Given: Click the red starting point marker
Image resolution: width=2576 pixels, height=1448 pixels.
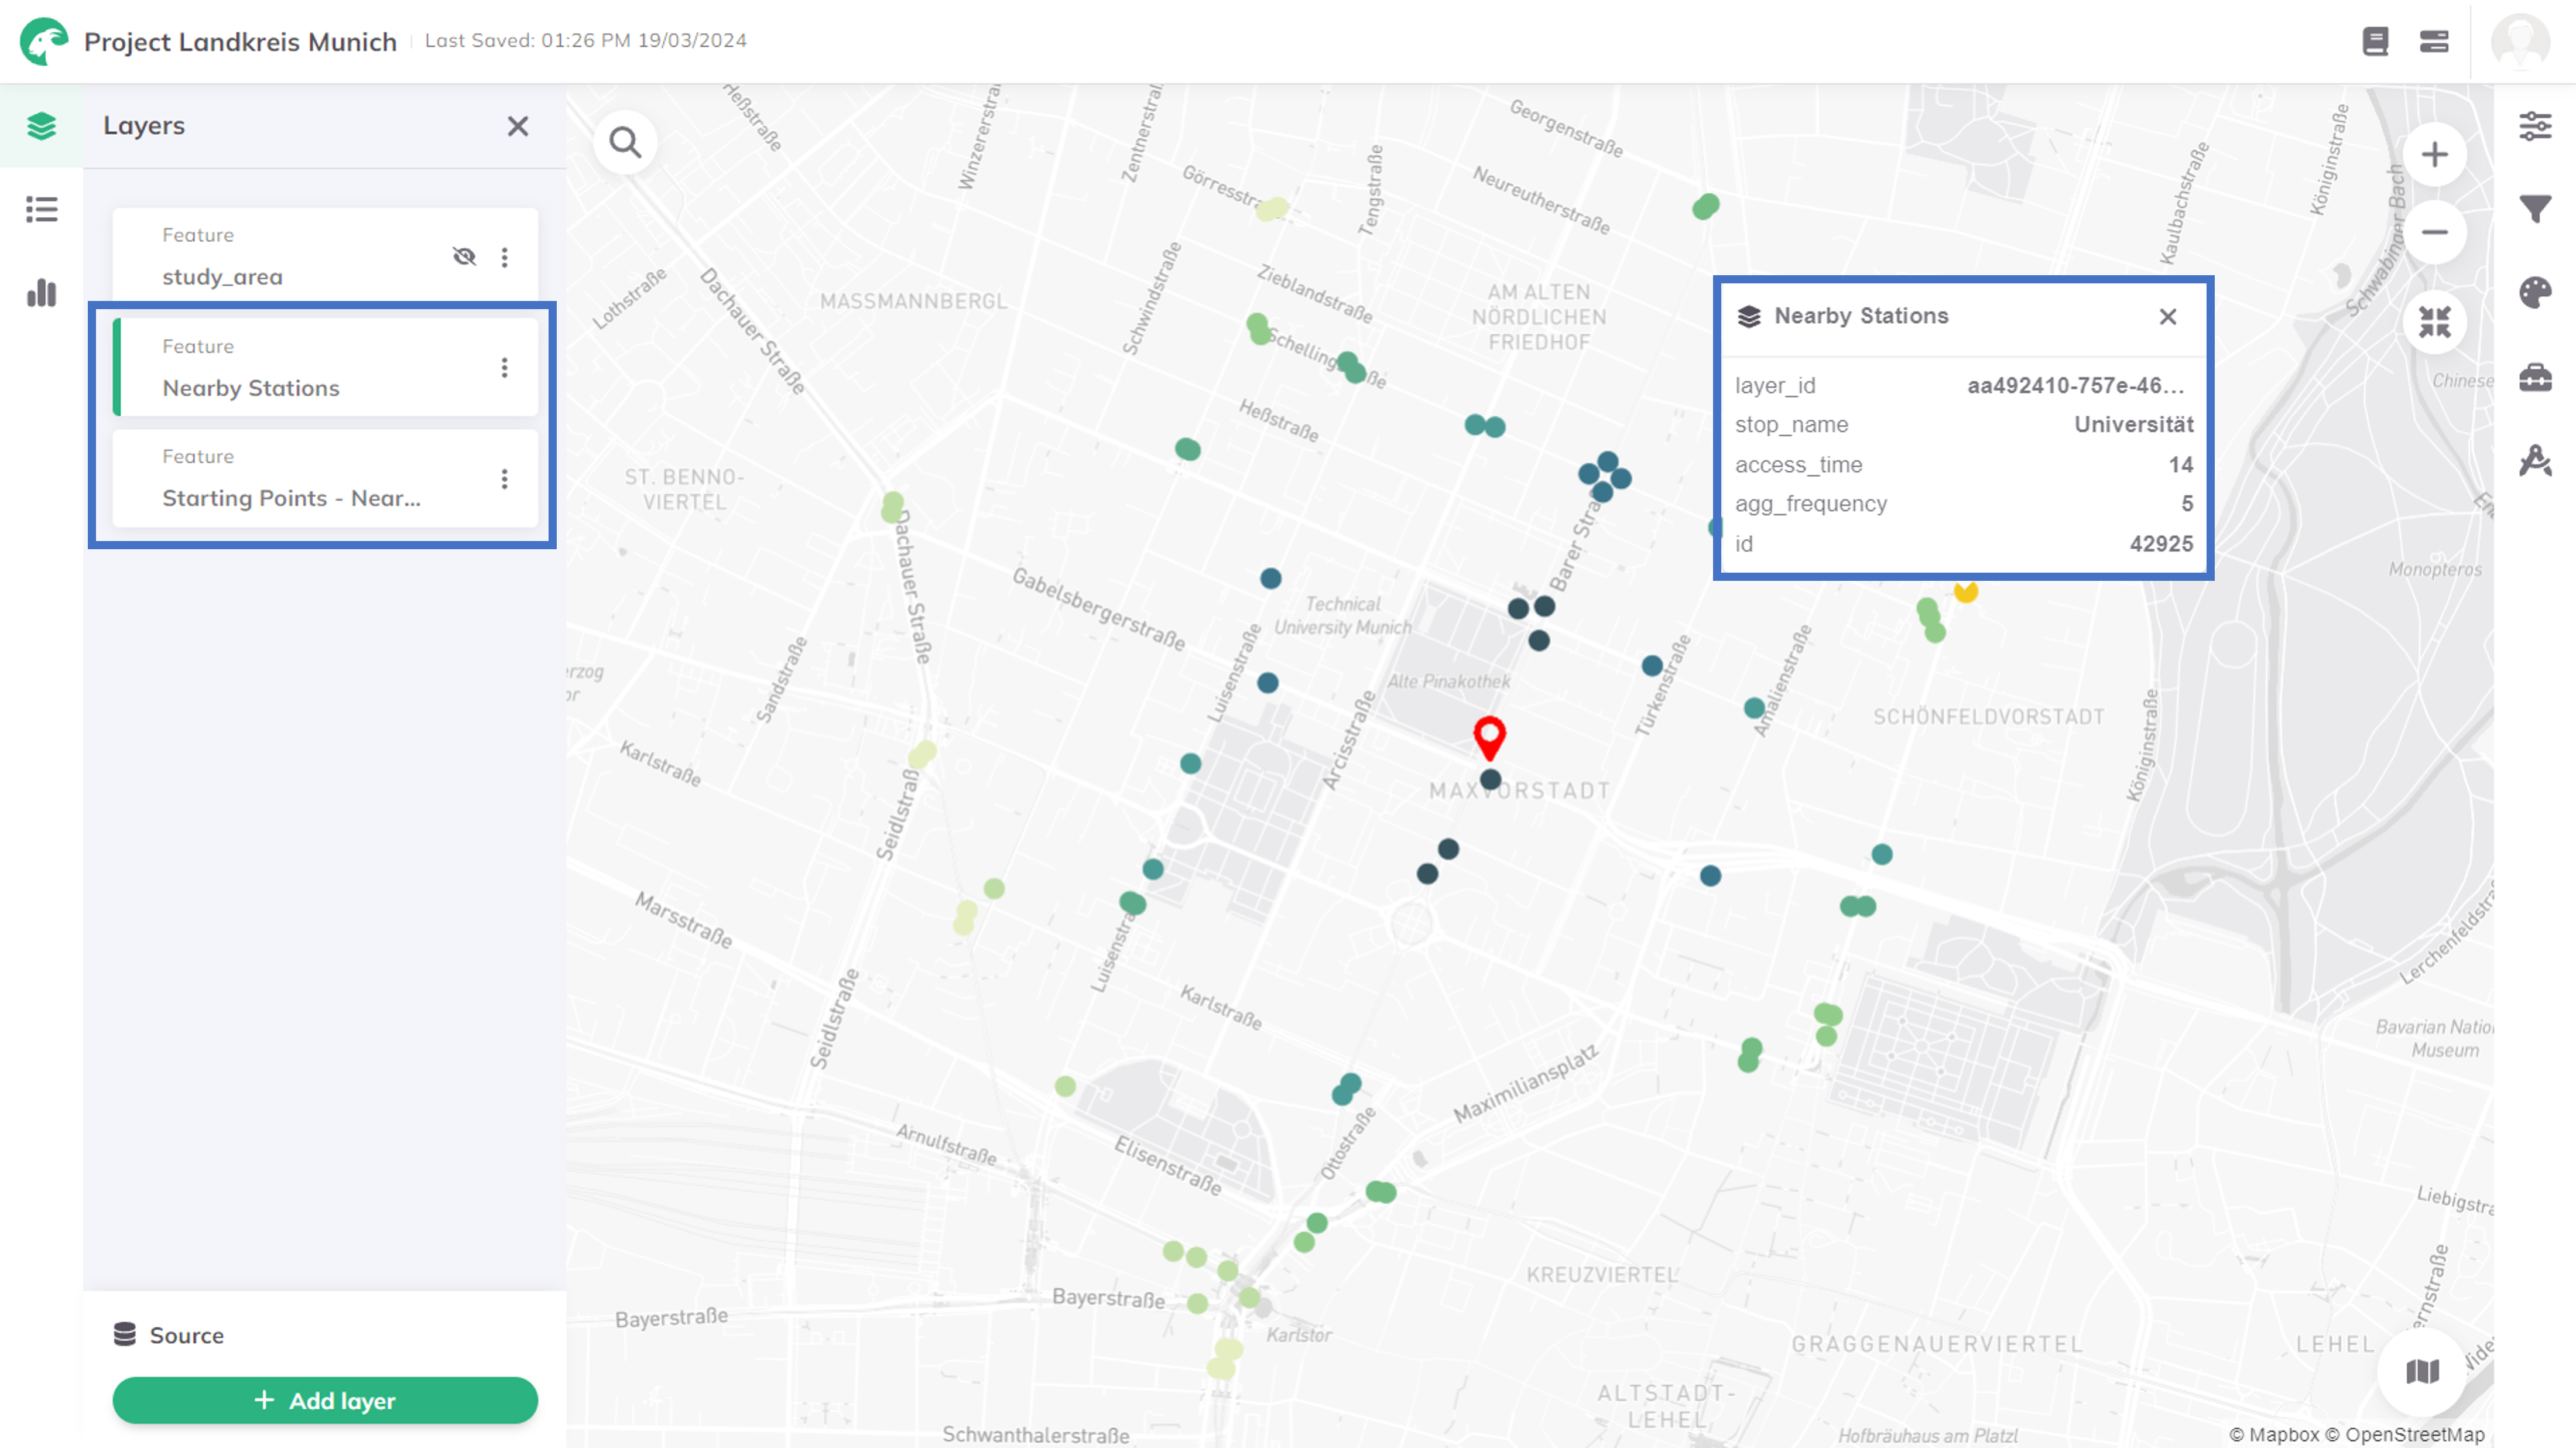Looking at the screenshot, I should (x=1489, y=737).
